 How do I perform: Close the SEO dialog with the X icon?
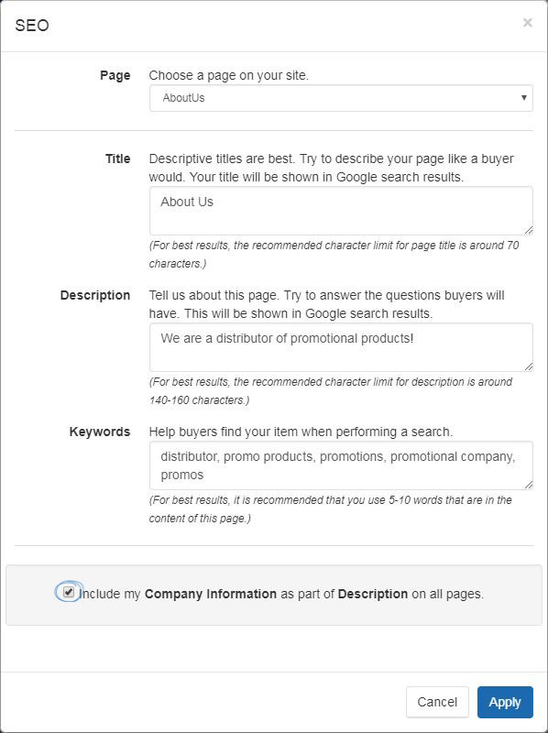(528, 22)
